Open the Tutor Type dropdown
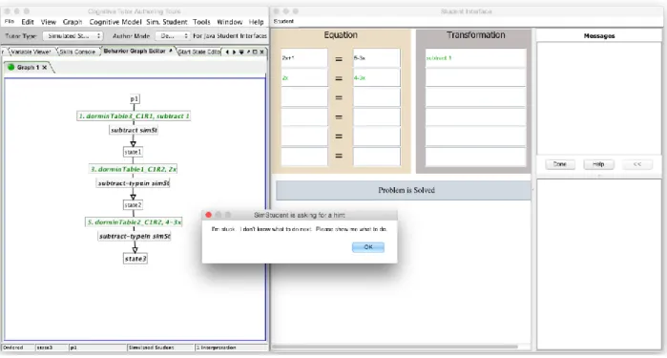Image resolution: width=667 pixels, height=358 pixels. click(x=73, y=36)
